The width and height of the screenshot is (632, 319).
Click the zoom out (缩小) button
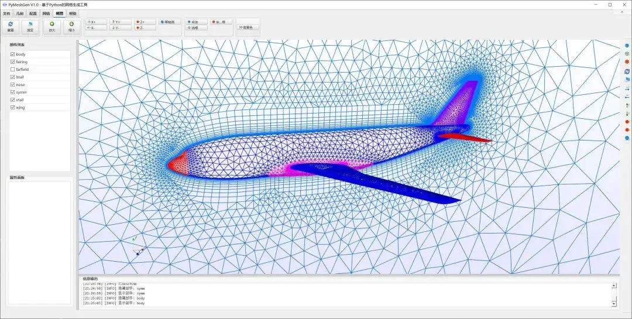tap(71, 27)
